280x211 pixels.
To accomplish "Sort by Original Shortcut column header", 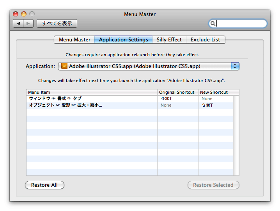I will click(x=178, y=92).
